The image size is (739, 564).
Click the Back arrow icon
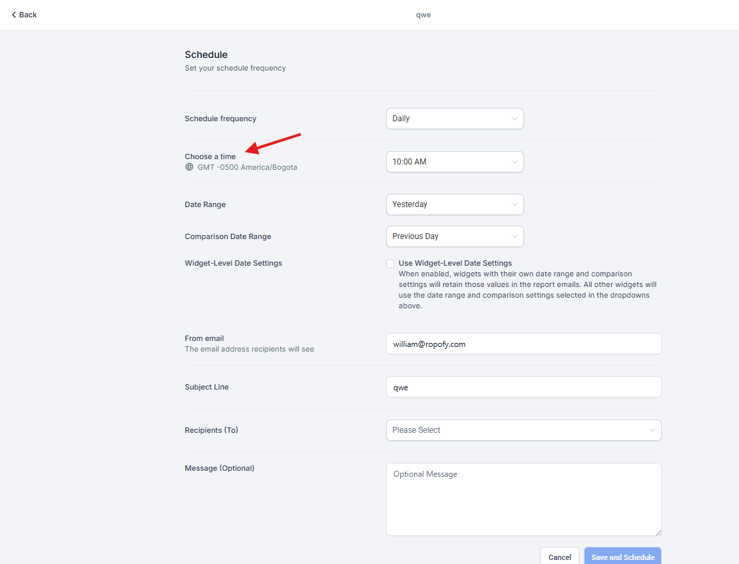14,15
